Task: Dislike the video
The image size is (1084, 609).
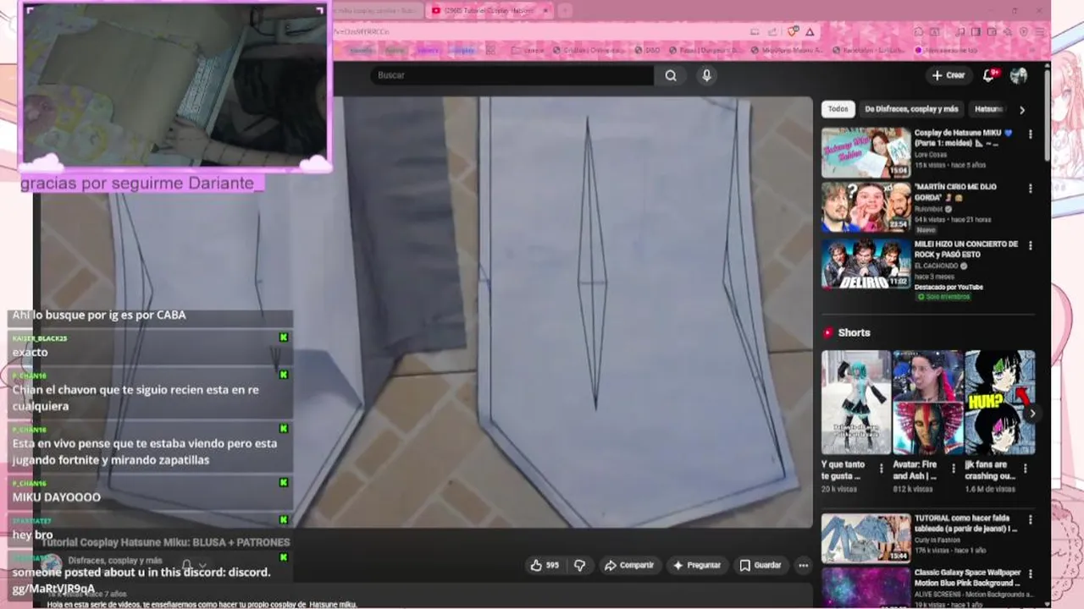Action: [580, 565]
